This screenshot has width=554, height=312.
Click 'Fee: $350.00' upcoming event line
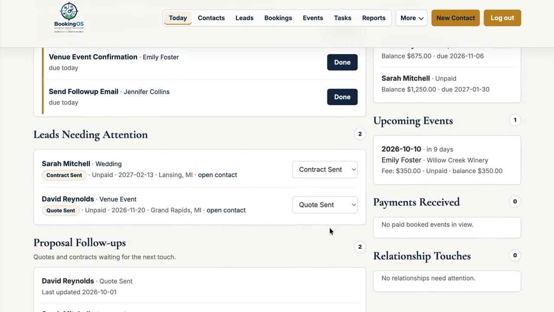click(x=442, y=171)
